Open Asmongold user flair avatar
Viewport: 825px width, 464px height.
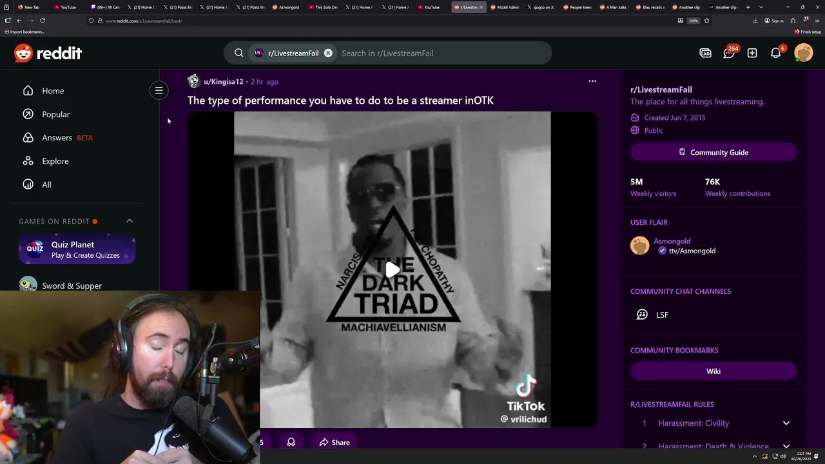click(639, 246)
